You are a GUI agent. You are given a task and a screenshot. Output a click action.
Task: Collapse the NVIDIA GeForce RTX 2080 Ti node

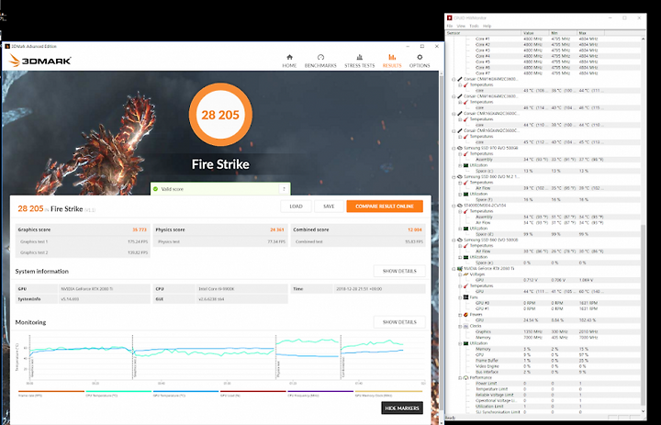[x=454, y=269]
